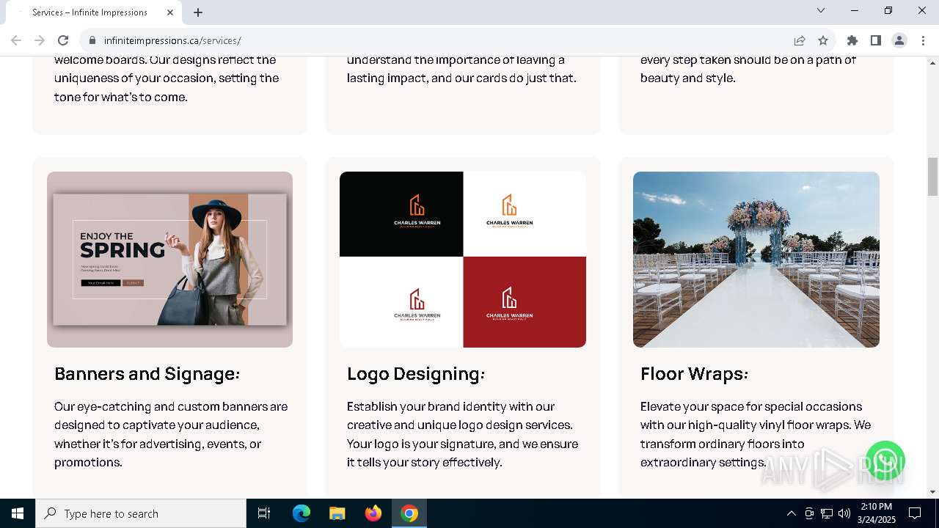Click the 'Floor Wraps:' heading
The height and width of the screenshot is (528, 939).
coord(694,374)
